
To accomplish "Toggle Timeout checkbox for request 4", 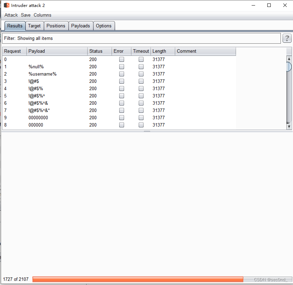I will coord(141,88).
